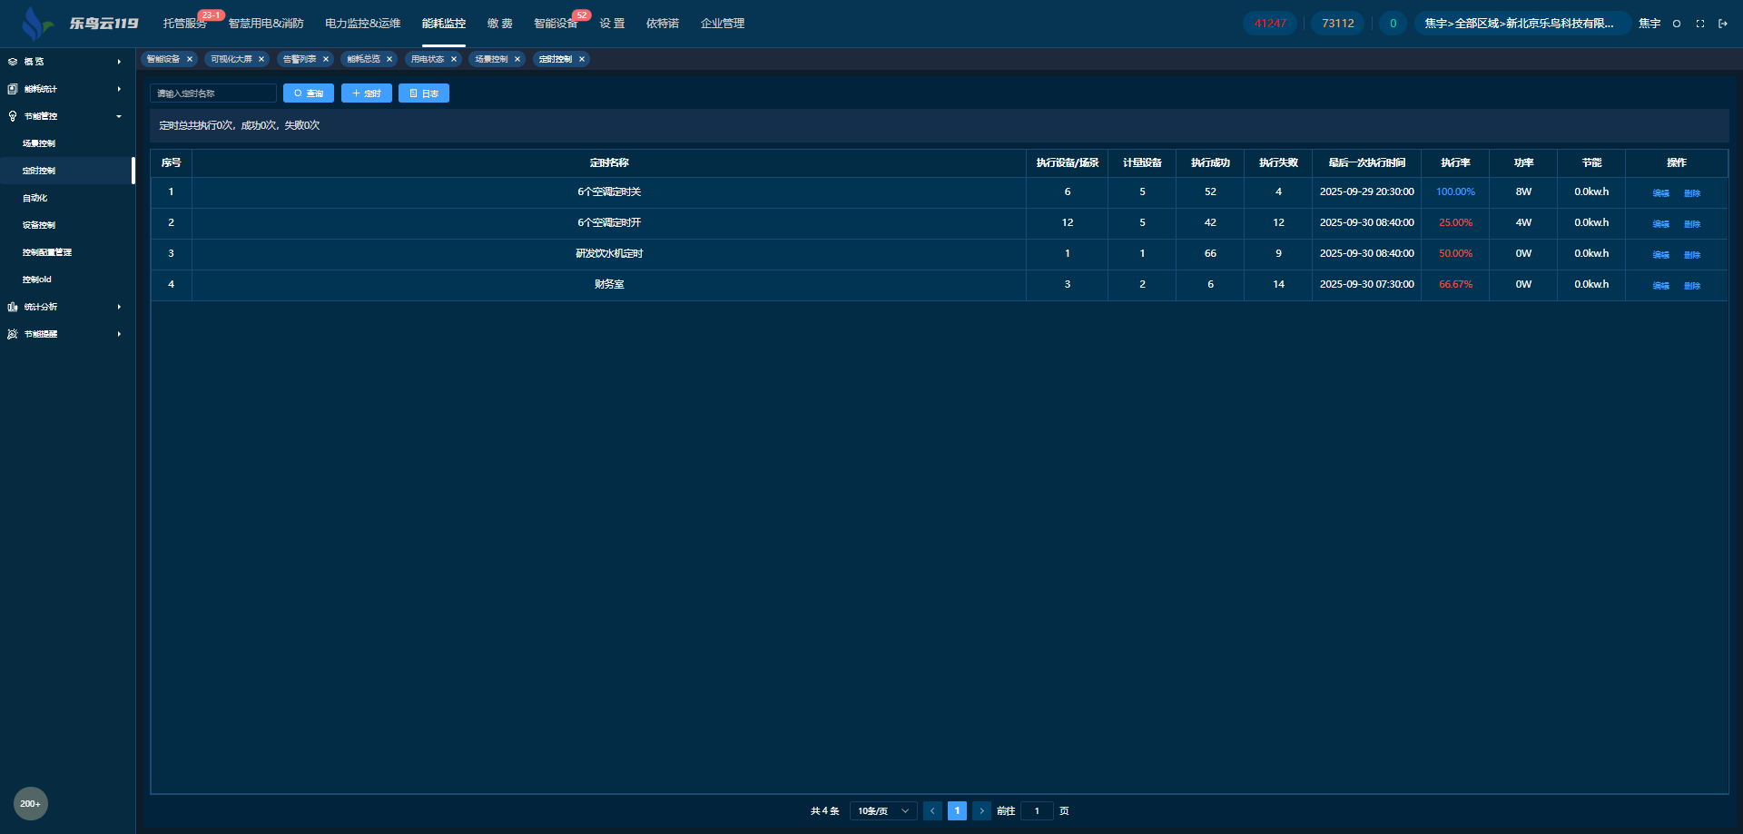Click the timer name search input field

click(213, 93)
